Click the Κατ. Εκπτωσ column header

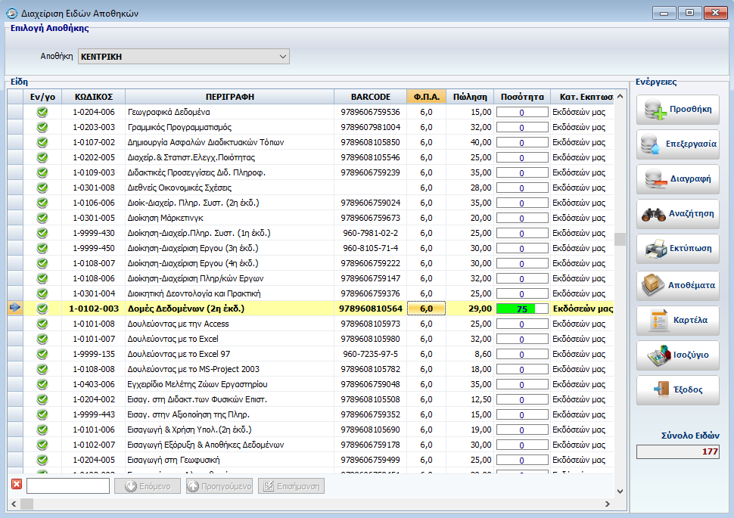583,97
